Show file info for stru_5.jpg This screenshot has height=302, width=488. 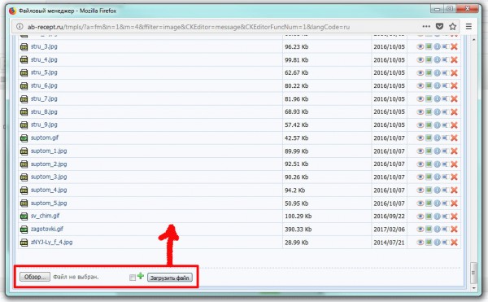coord(437,72)
